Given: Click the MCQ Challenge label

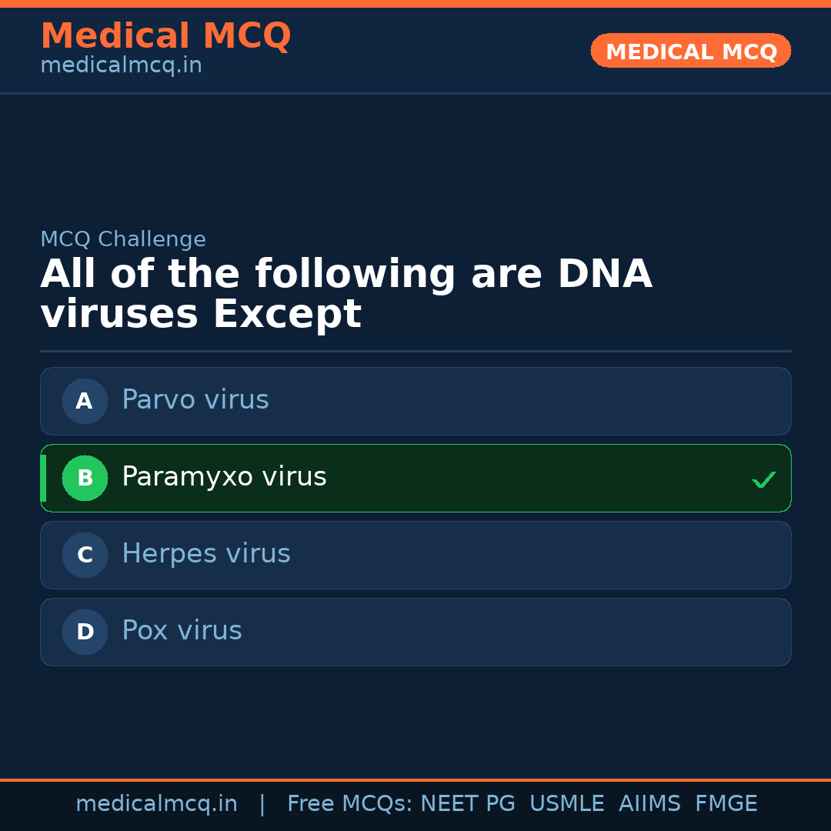Looking at the screenshot, I should pos(123,239).
